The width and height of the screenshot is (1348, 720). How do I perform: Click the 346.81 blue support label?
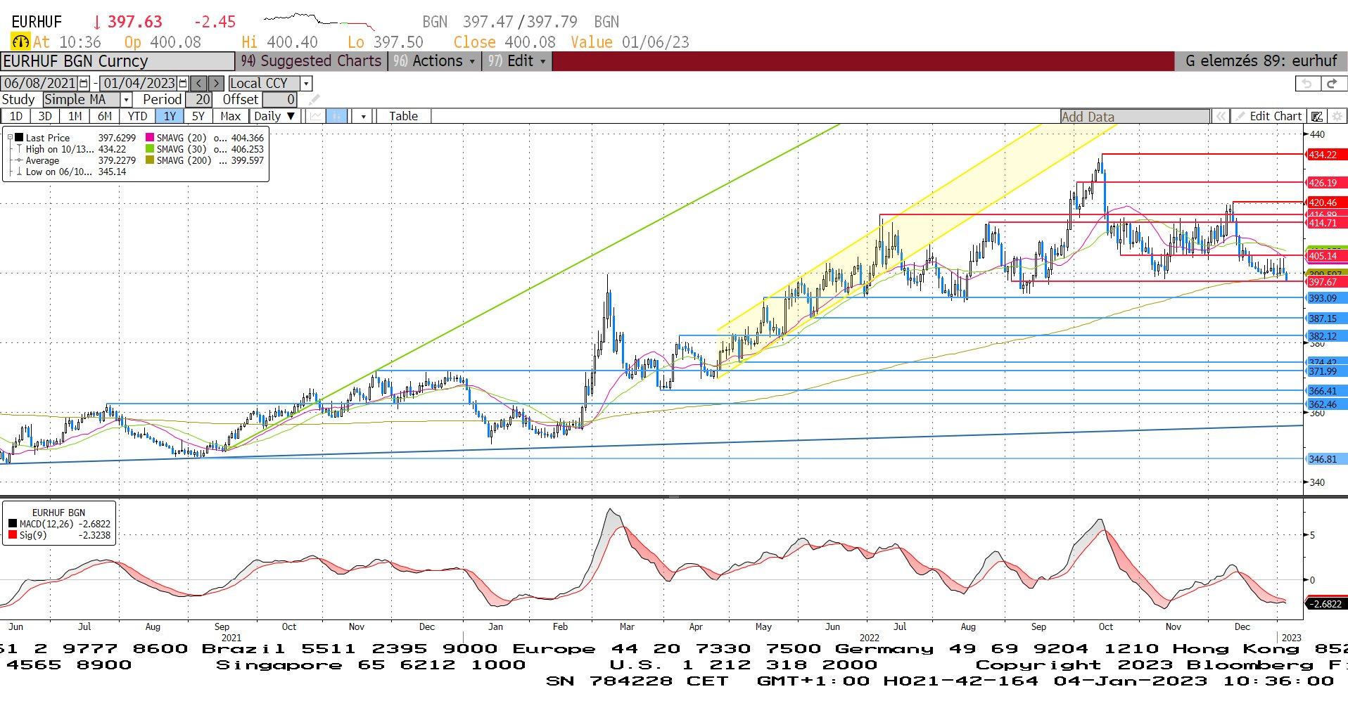pos(1326,459)
